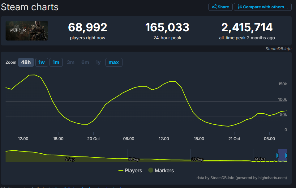Click the "2 Sep" navigator date label
The width and height of the screenshot is (296, 188).
(x=70, y=159)
